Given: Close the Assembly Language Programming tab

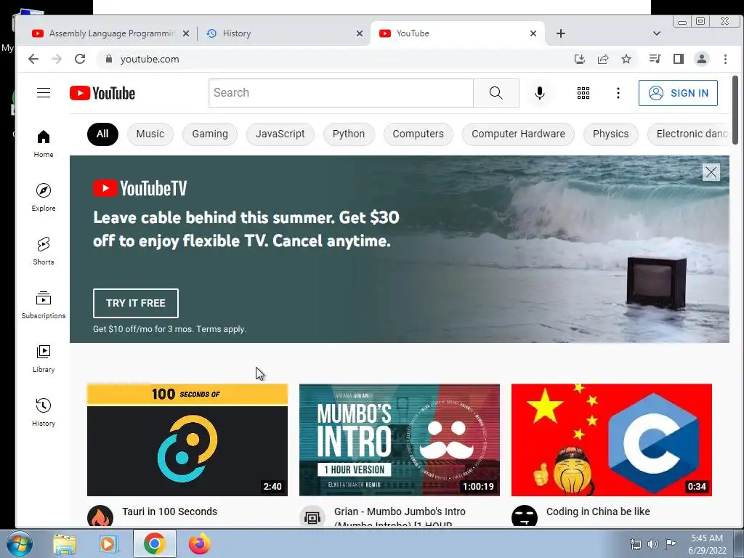Looking at the screenshot, I should [x=186, y=33].
